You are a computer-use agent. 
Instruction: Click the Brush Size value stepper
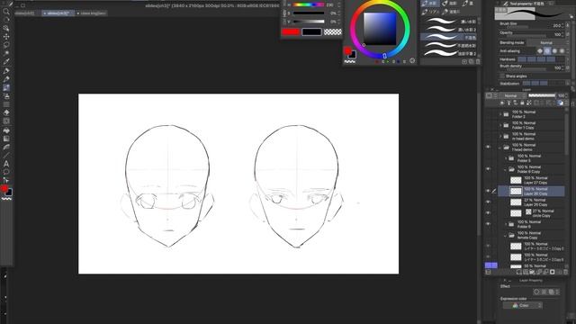click(562, 25)
